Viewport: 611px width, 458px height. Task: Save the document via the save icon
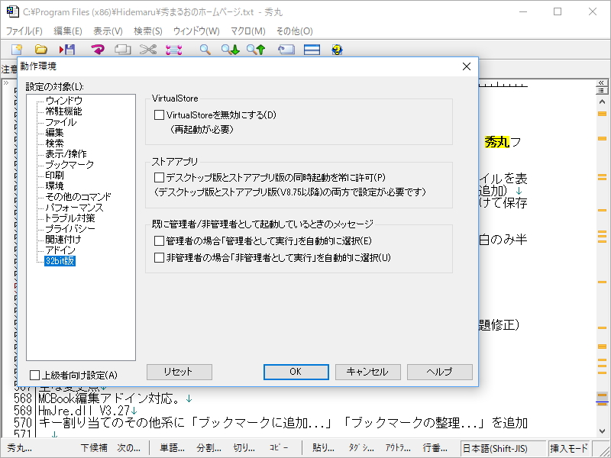(x=68, y=49)
